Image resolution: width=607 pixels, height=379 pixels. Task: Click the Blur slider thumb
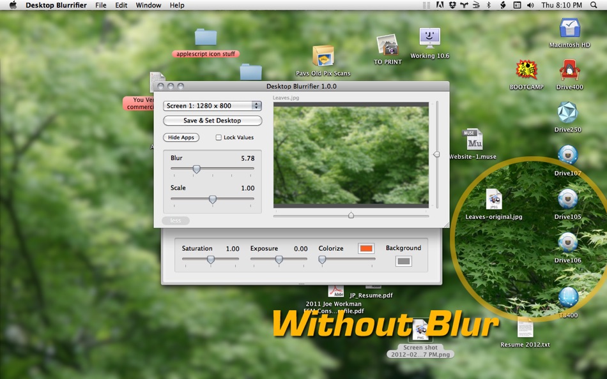point(197,169)
